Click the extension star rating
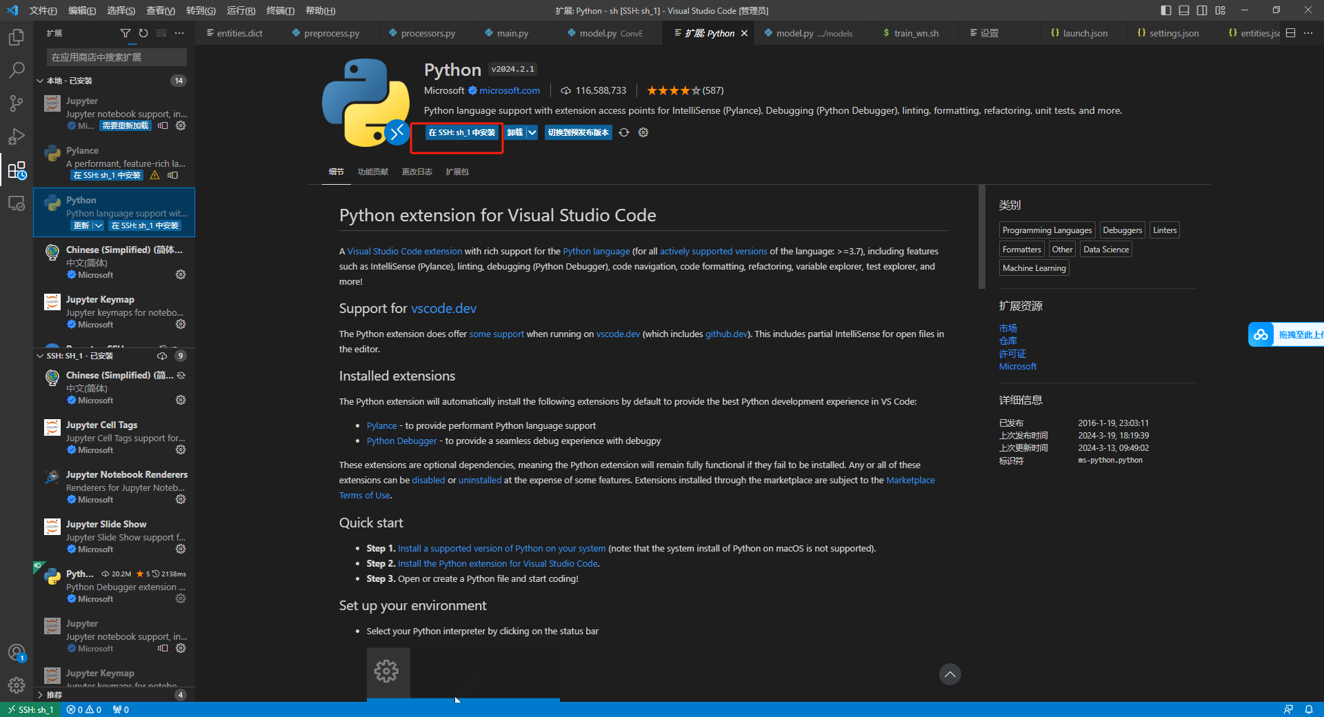Viewport: 1324px width, 717px height. click(x=674, y=90)
